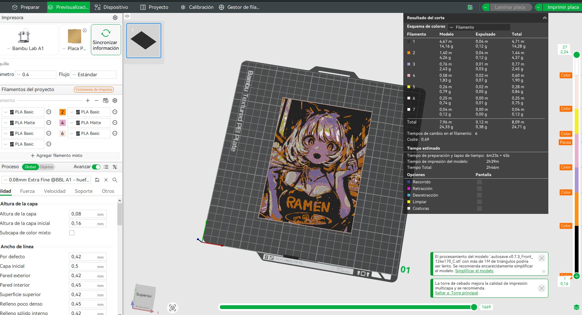
Task: Enable Subcapa de color mixto checkbox
Action: (x=72, y=233)
